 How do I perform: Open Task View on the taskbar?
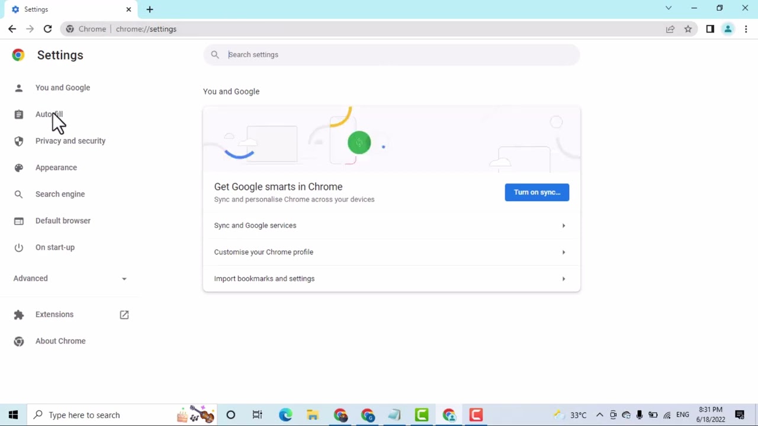tap(257, 415)
